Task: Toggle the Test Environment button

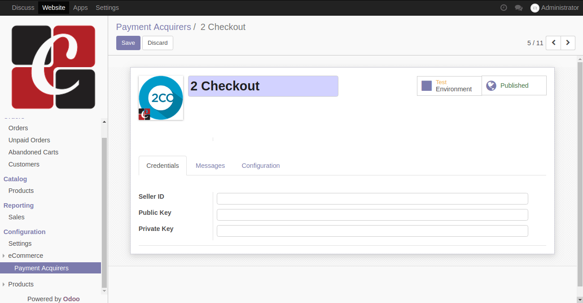Action: click(449, 85)
